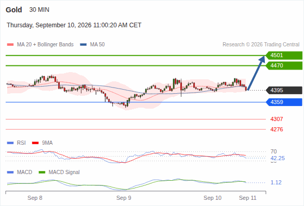Click the RSI legend swatch
Screen dimensions: 304x206
tap(10, 143)
